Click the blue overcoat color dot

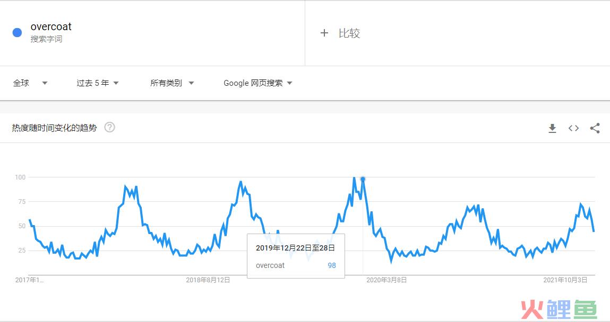tap(17, 33)
